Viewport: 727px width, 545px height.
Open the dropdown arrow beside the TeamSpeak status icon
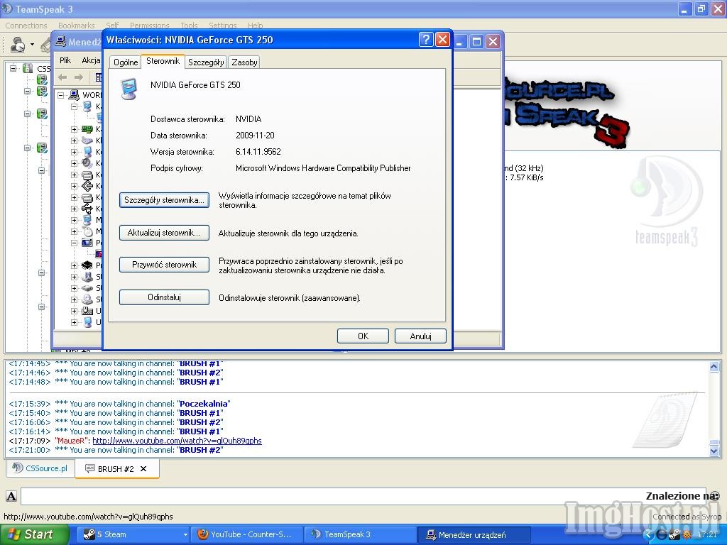pos(32,45)
